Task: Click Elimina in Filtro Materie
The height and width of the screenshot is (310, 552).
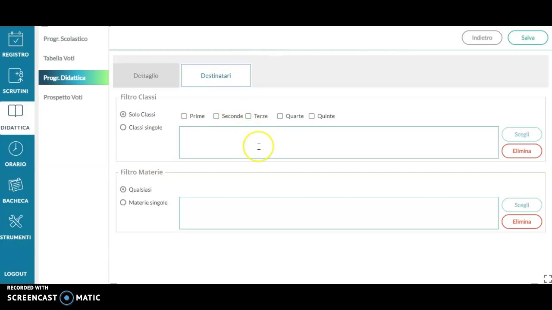Action: coord(522,222)
